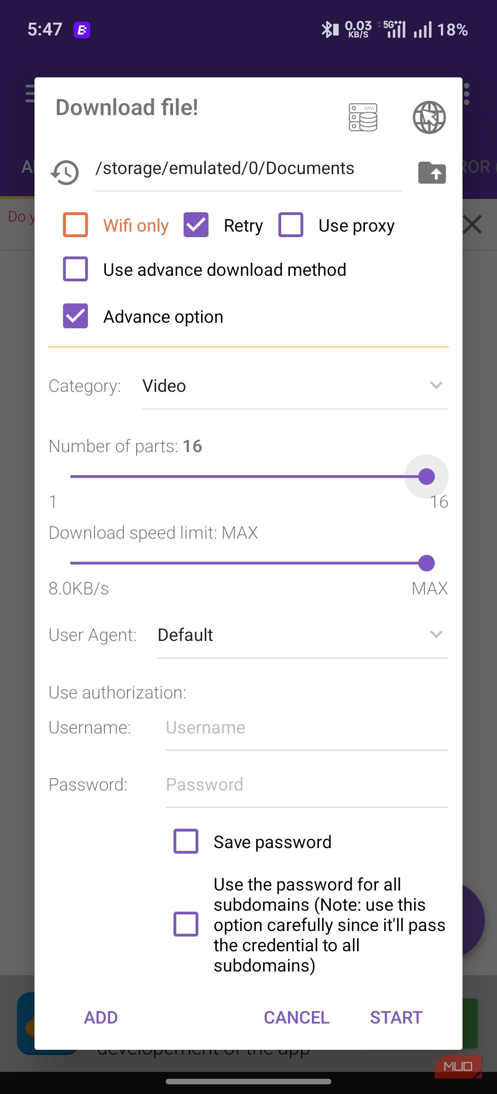This screenshot has width=497, height=1094.
Task: Click the START button
Action: pos(396,1018)
